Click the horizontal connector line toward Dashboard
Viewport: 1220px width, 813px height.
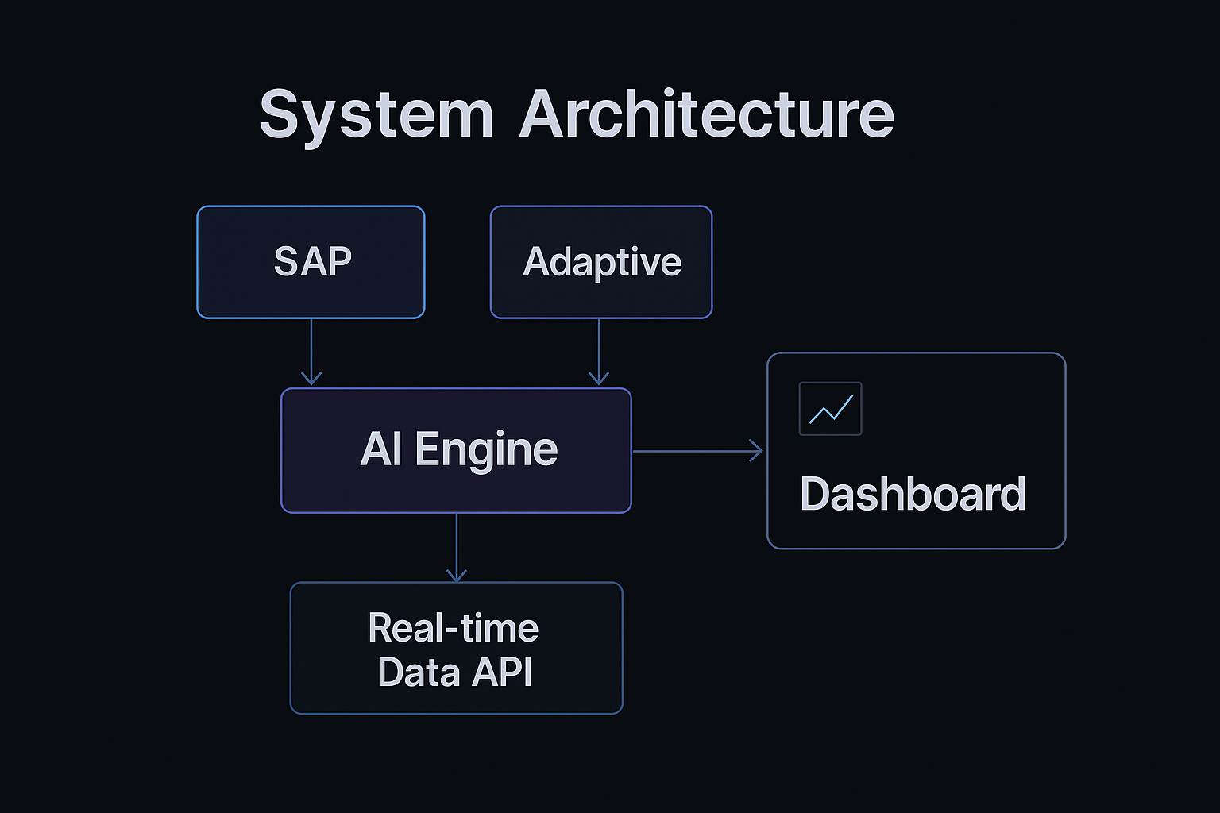pos(691,451)
